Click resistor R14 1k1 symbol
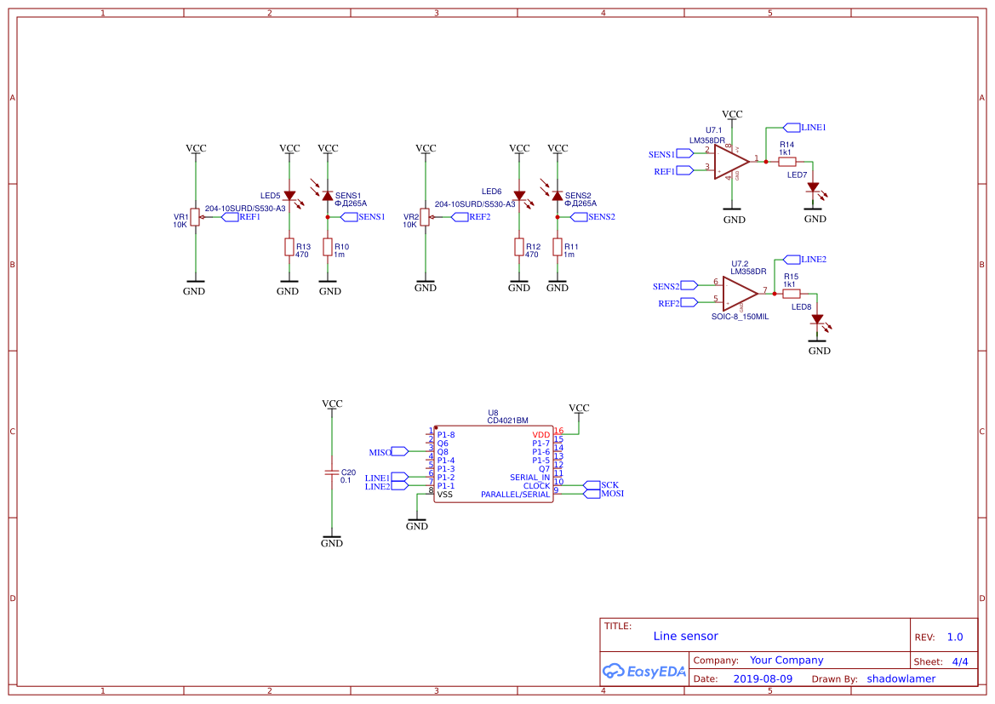The image size is (995, 704). click(788, 160)
